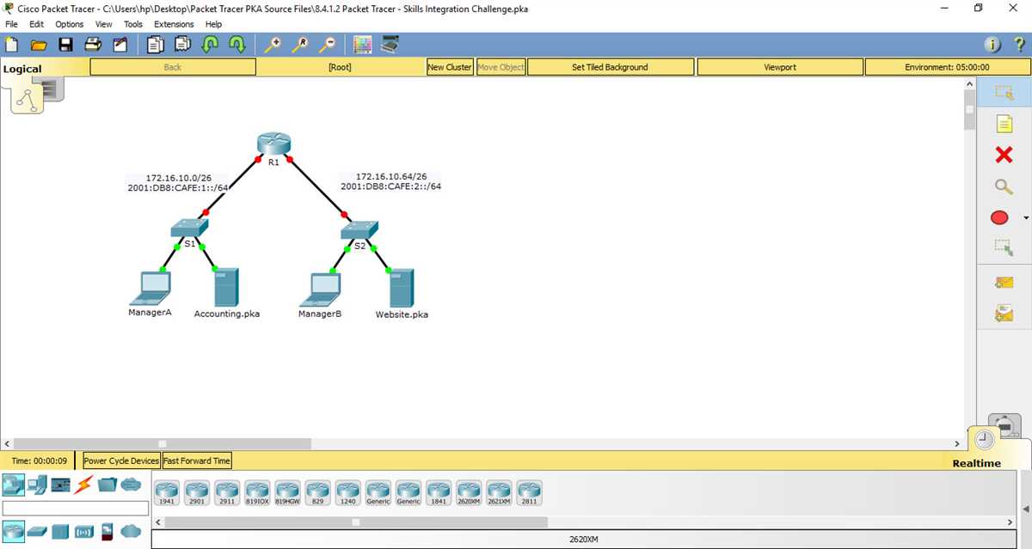Choose the Place Note tool
This screenshot has width=1032, height=549.
pyautogui.click(x=1004, y=124)
